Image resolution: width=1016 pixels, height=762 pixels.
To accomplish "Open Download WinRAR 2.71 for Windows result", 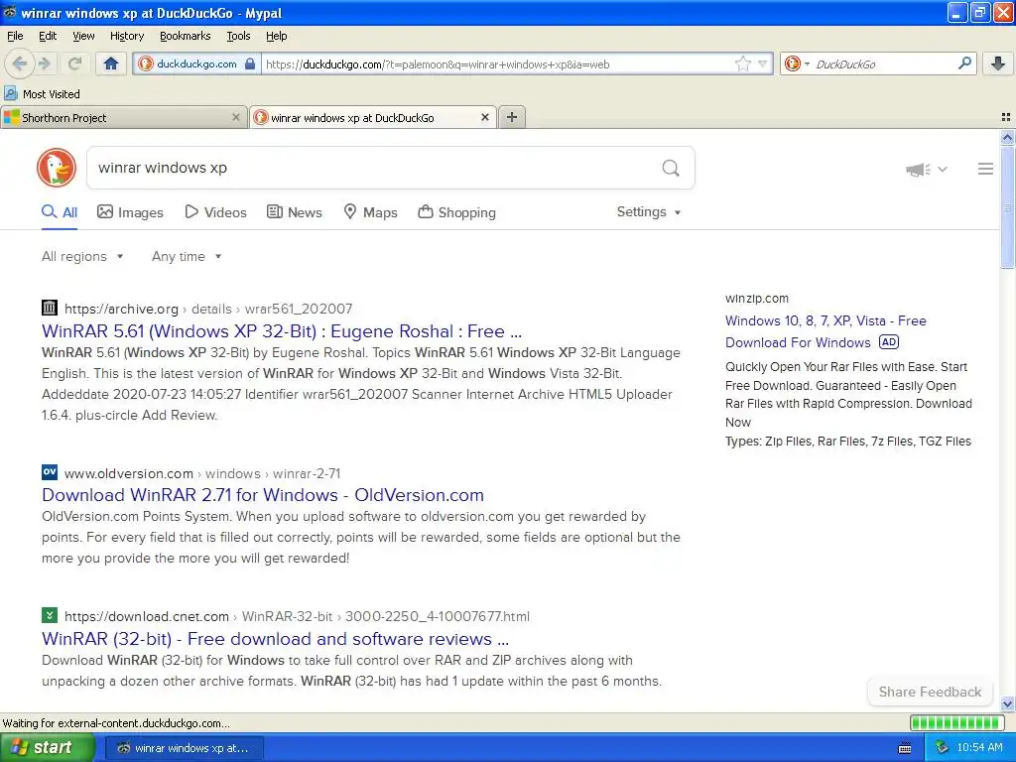I will (x=262, y=495).
